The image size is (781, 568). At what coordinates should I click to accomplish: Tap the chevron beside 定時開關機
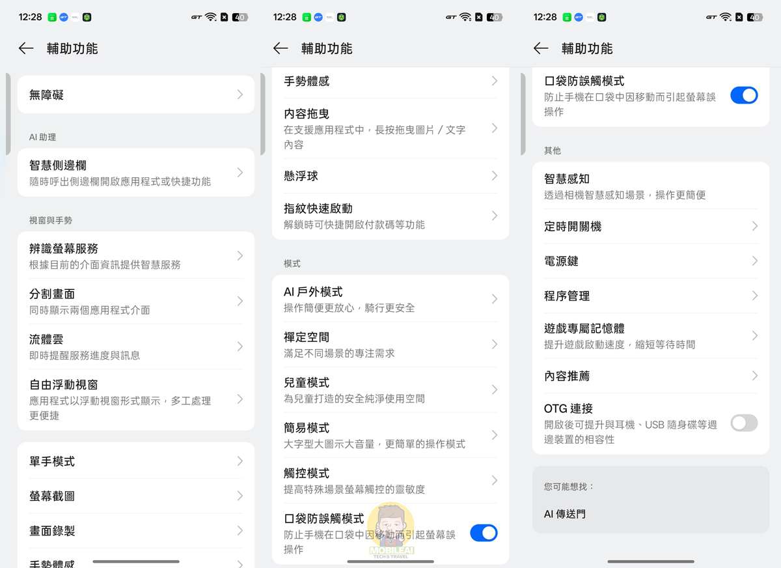755,226
